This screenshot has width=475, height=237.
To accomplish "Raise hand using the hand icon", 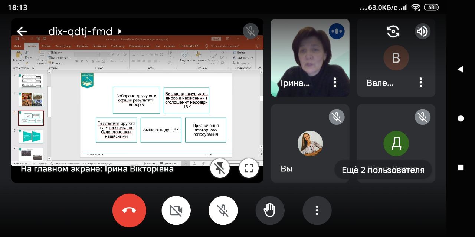I will (270, 210).
